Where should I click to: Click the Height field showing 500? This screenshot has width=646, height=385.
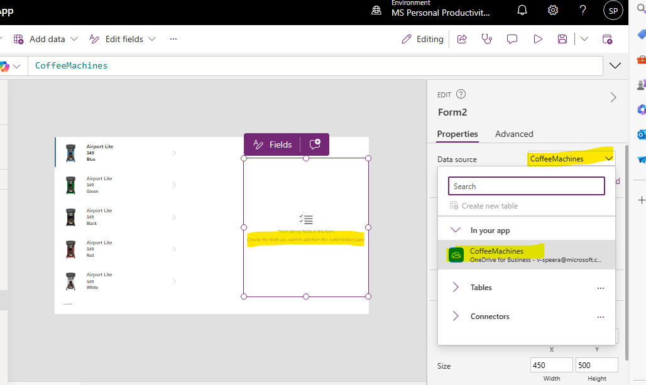tap(596, 366)
